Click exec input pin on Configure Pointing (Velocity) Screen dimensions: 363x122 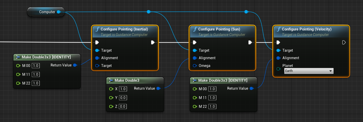(278, 42)
